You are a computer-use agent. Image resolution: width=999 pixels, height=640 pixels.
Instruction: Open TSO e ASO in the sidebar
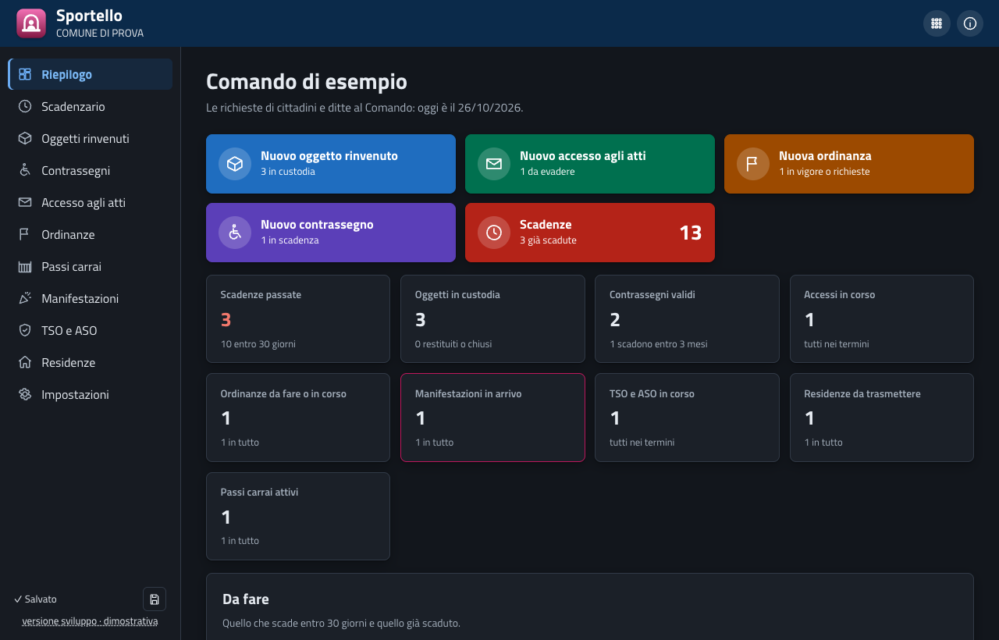click(91, 330)
